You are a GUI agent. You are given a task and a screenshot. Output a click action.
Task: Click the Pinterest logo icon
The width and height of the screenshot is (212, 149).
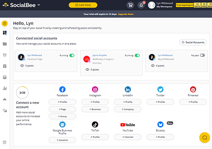(x=193, y=89)
